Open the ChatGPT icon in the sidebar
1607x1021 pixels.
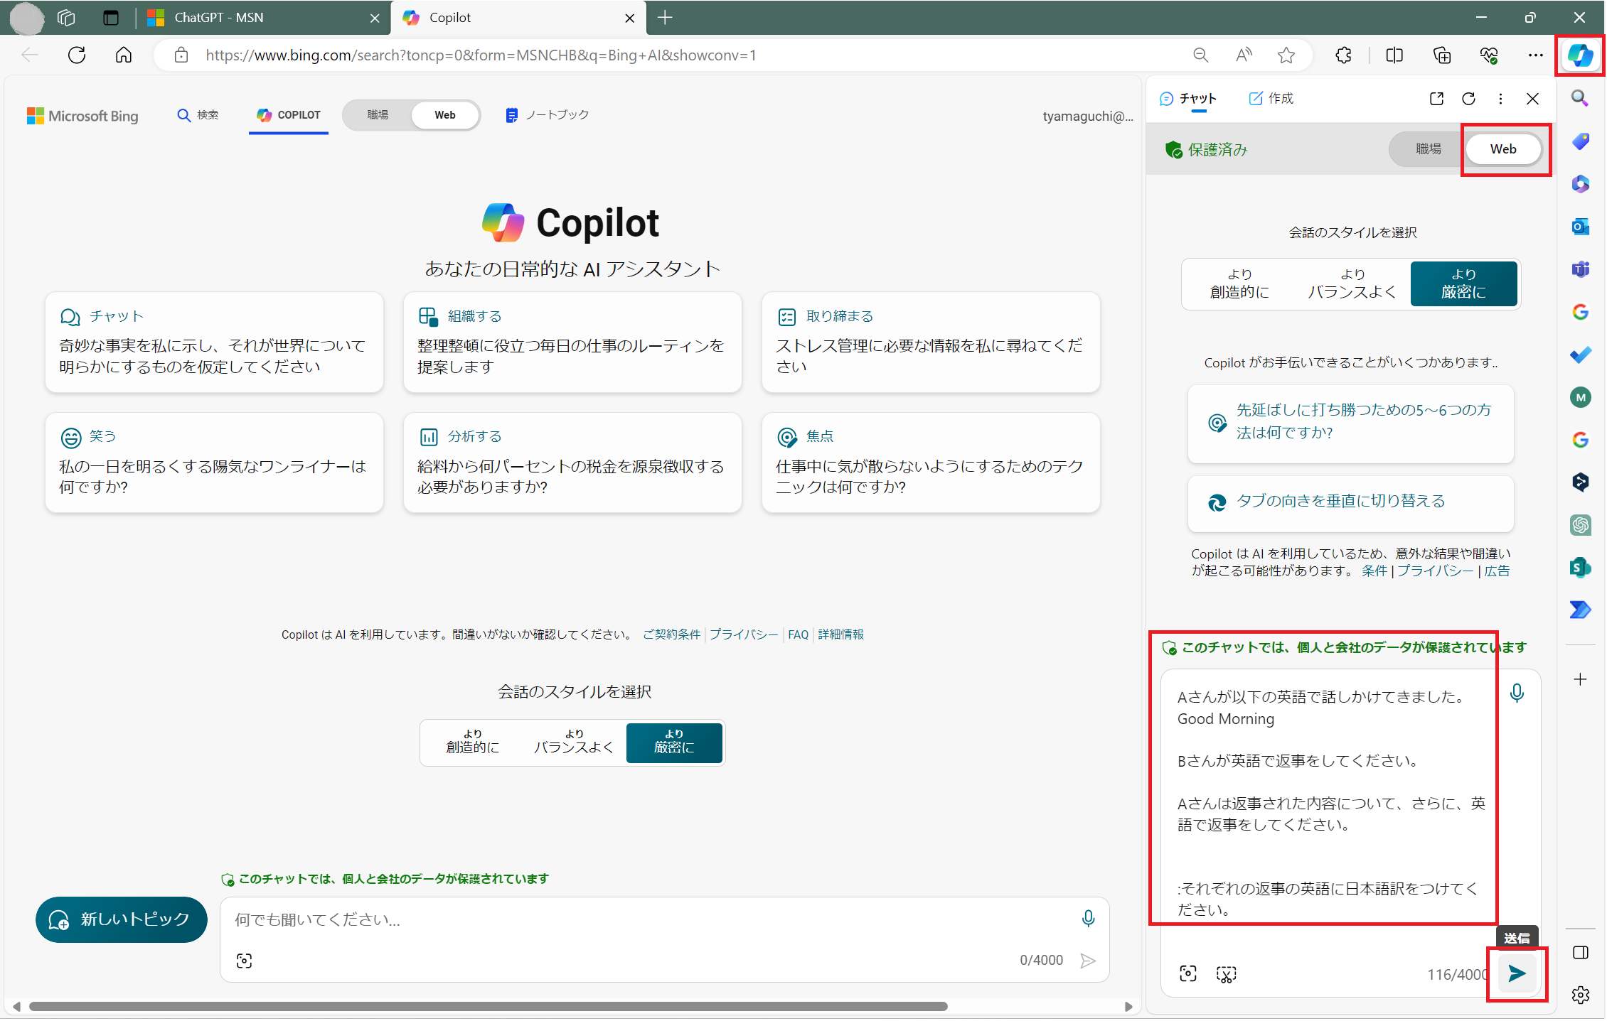pos(1580,524)
